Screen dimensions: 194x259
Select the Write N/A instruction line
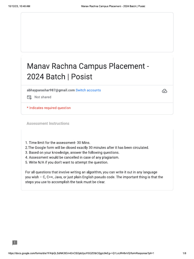[x=67, y=162]
